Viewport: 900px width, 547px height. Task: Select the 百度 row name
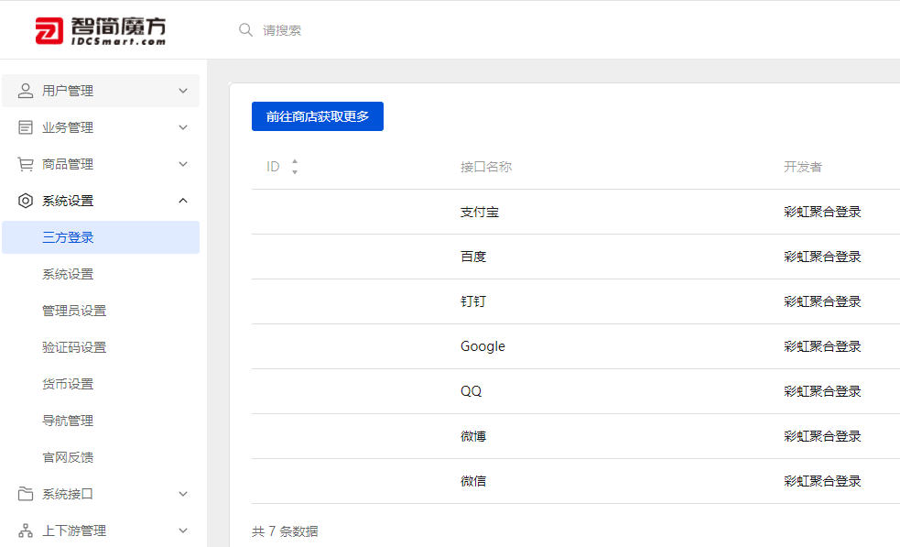(x=473, y=257)
